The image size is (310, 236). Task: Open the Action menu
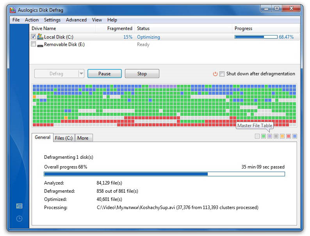pos(32,20)
